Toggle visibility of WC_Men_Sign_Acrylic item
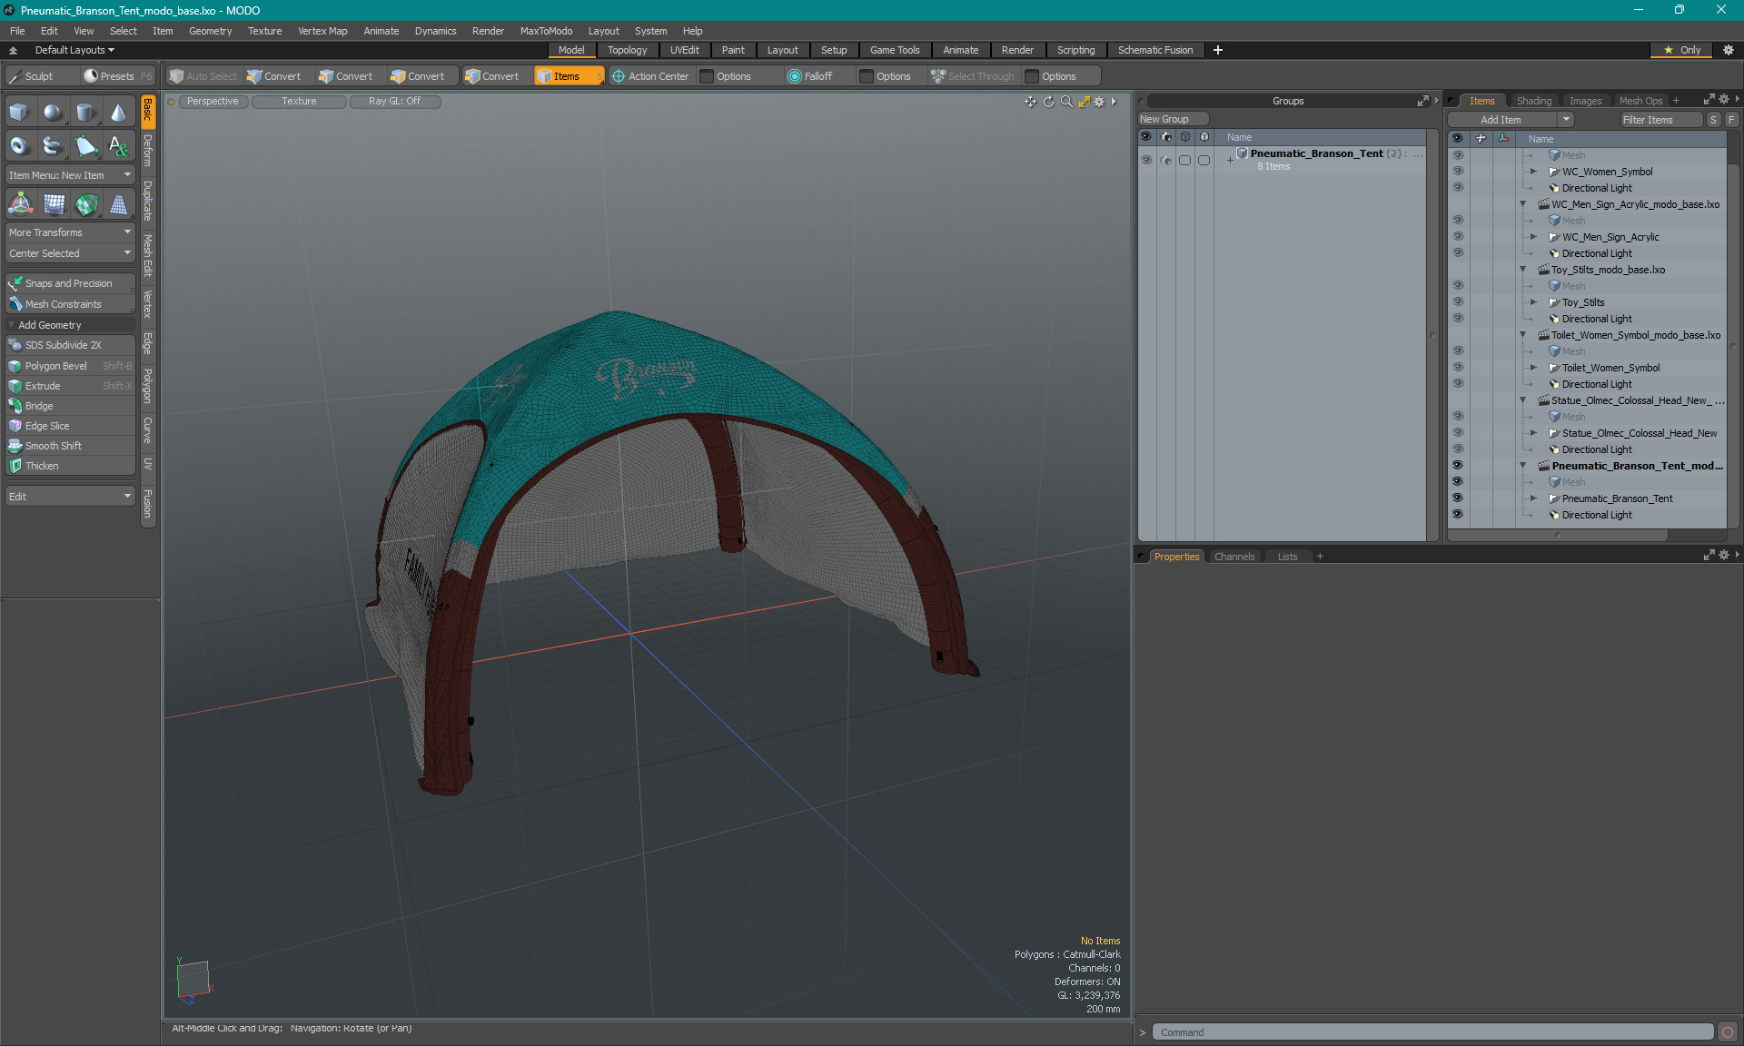Screen dimensions: 1744x1046 1458,237
